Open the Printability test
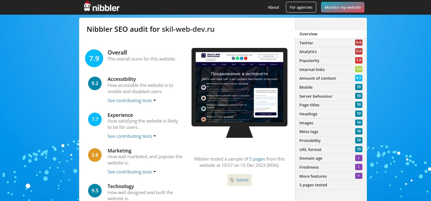 [331, 140]
